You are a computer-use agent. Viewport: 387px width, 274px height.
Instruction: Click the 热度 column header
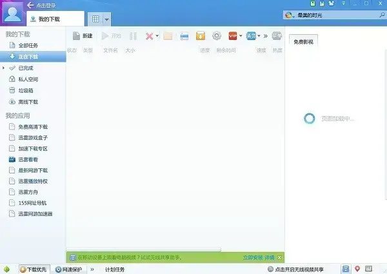(x=277, y=50)
